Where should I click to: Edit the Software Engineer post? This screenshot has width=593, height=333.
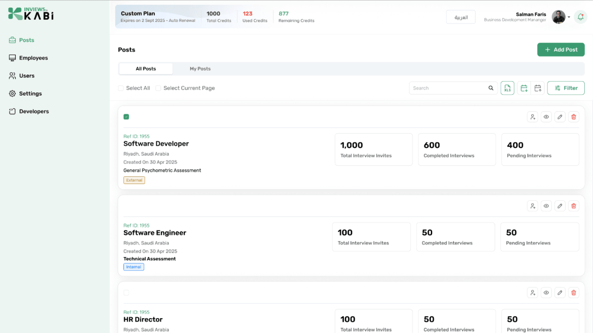pyautogui.click(x=560, y=206)
